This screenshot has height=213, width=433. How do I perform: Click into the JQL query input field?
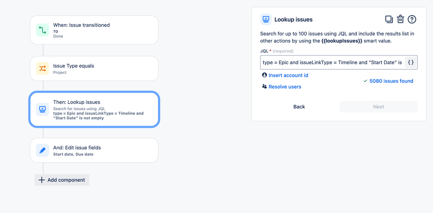point(332,62)
